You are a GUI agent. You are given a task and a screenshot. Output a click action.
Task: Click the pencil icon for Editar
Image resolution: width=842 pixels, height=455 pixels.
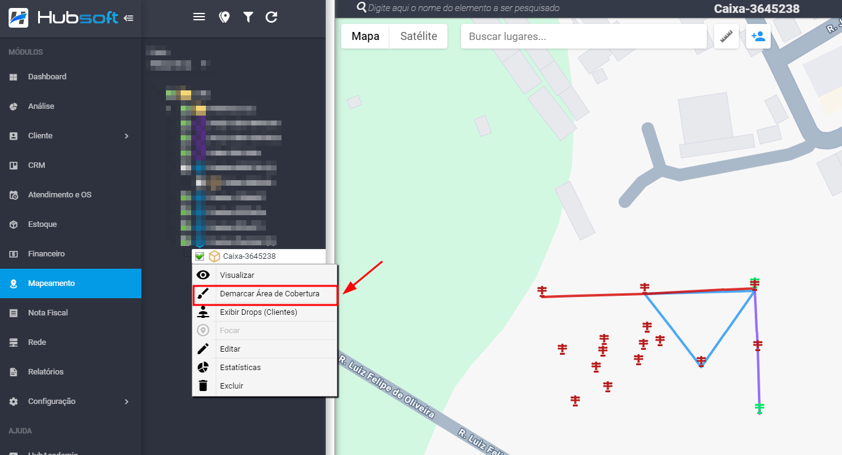coord(203,349)
